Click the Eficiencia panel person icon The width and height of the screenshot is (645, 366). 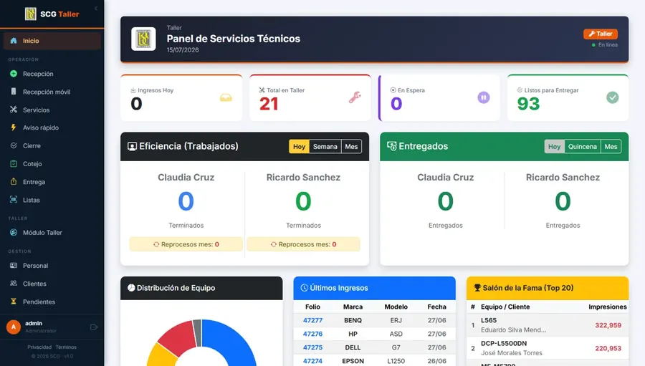pyautogui.click(x=132, y=146)
